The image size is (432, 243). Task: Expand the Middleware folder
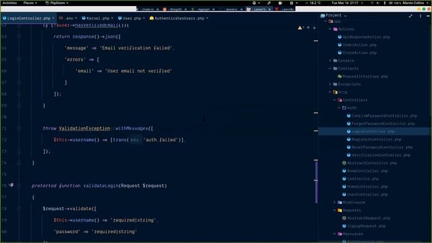point(335,202)
